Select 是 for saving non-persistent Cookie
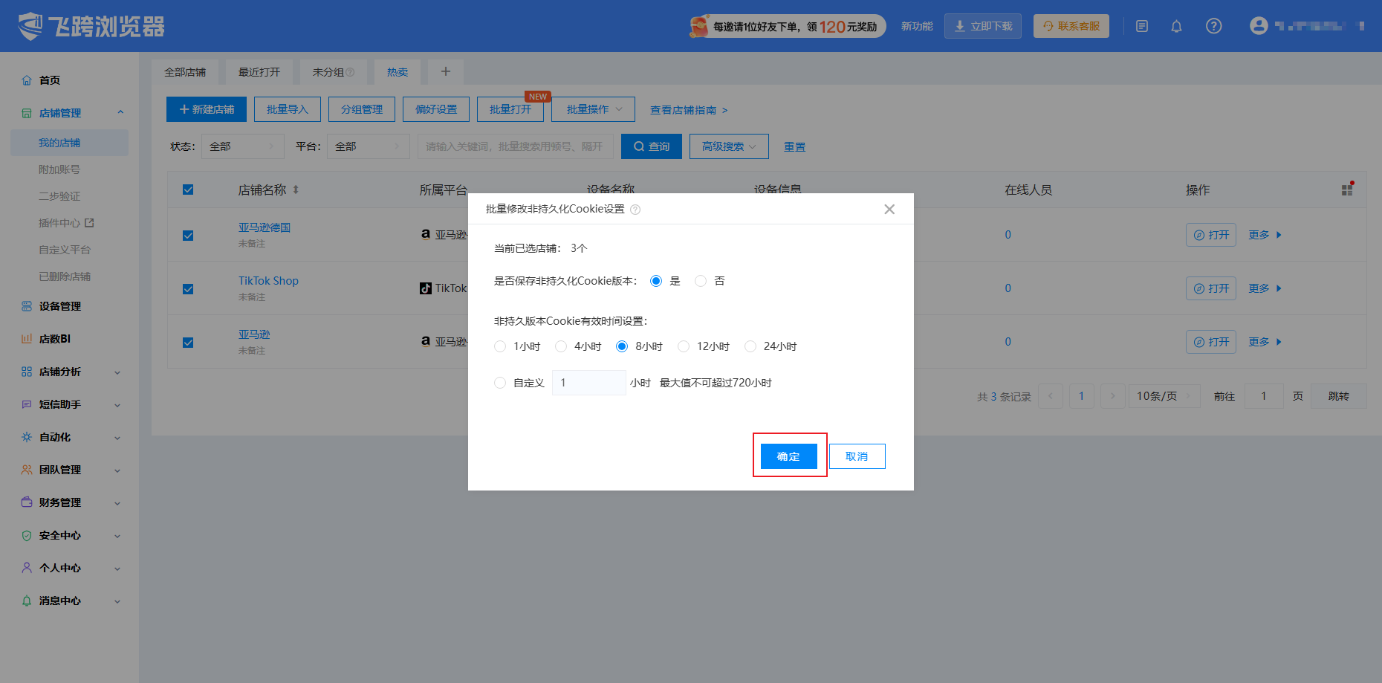1382x683 pixels. click(656, 281)
